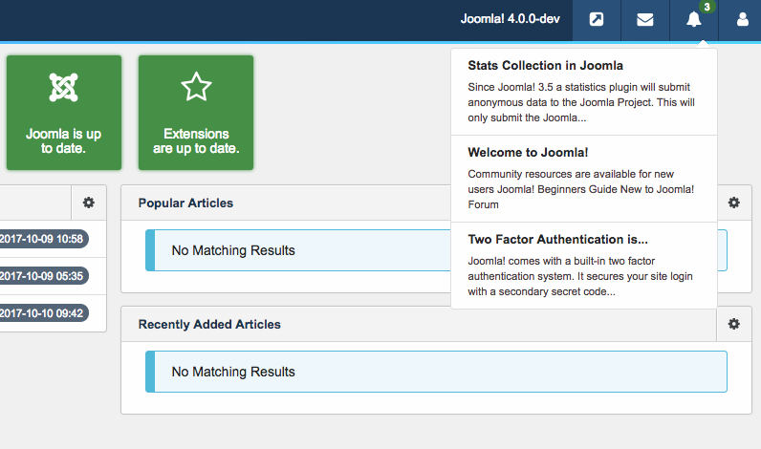Open private messages envelope icon
761x449 pixels.
[645, 20]
